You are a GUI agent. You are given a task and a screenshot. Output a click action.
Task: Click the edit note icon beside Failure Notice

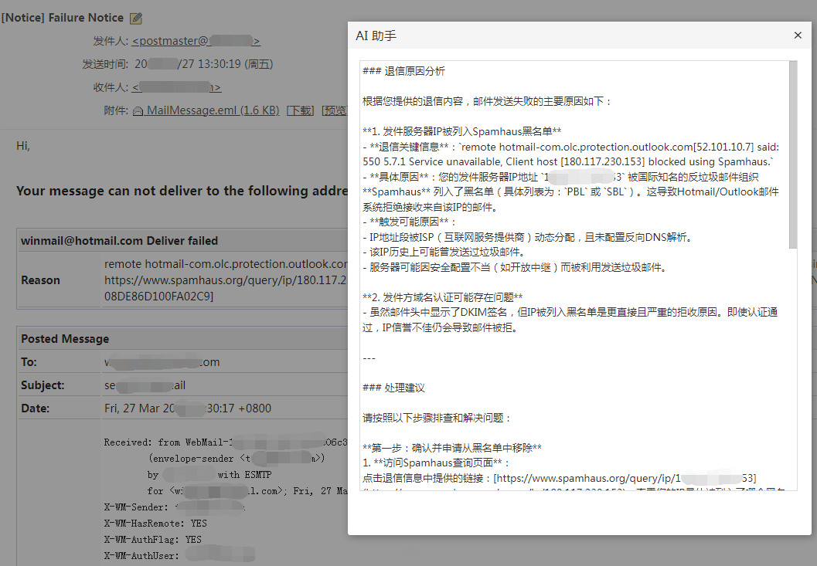pyautogui.click(x=136, y=18)
